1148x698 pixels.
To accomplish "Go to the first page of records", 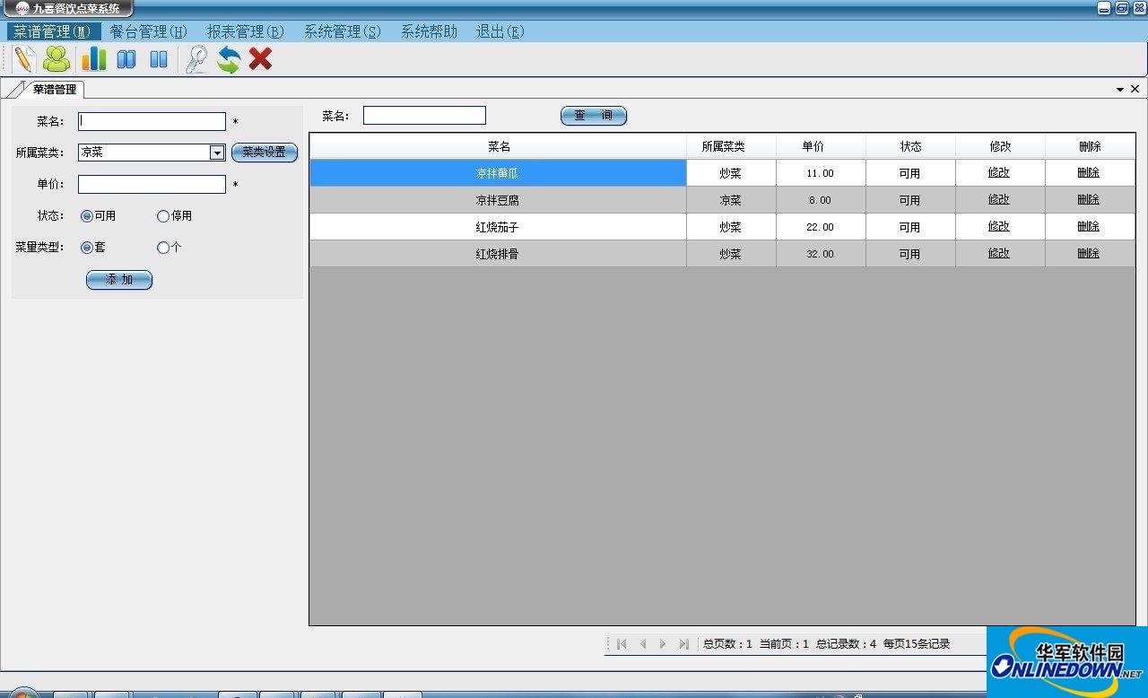I will pyautogui.click(x=622, y=643).
